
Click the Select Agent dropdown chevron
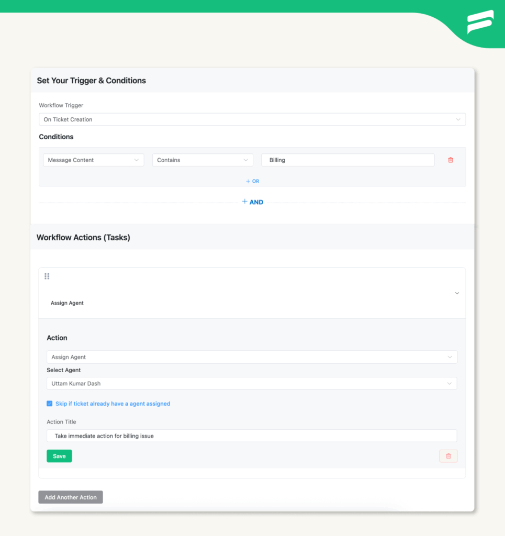(450, 383)
